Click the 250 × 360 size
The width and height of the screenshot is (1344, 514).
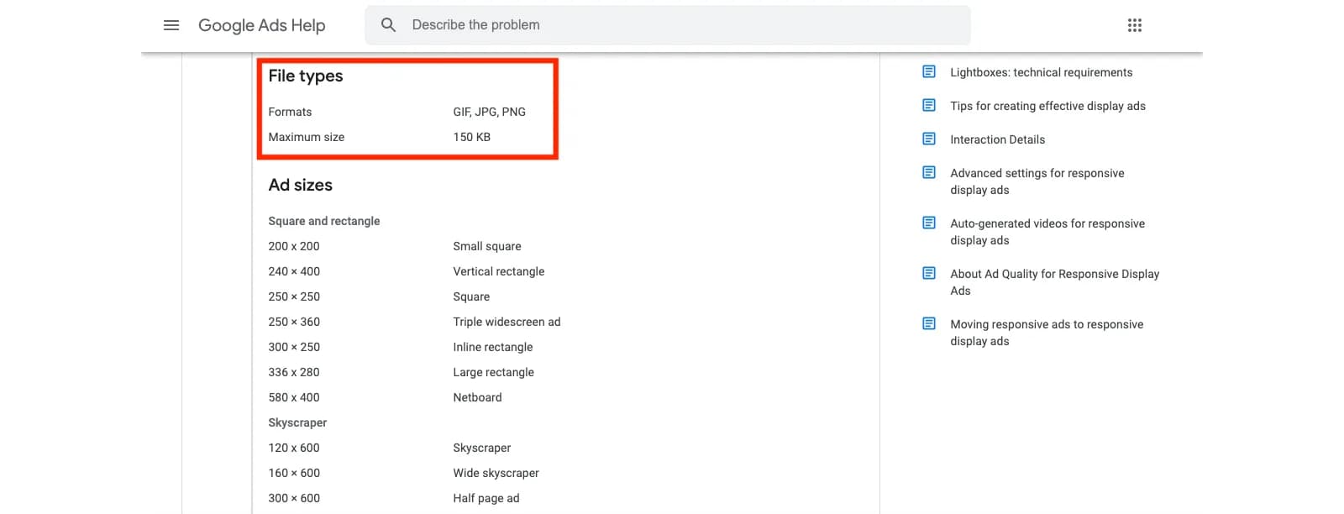294,322
